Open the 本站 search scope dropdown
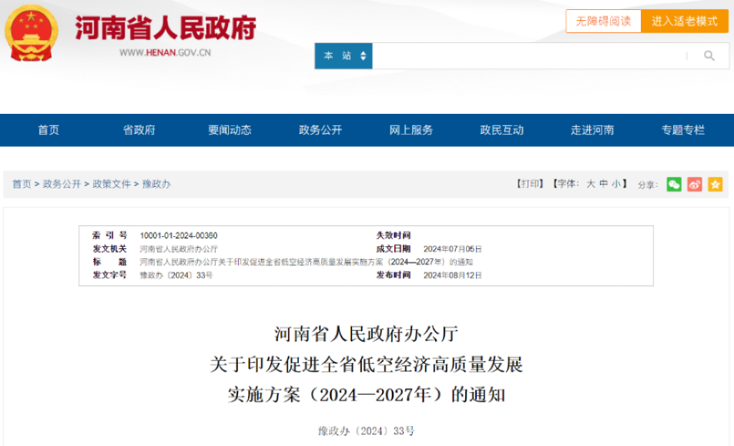This screenshot has width=734, height=446. pos(344,56)
